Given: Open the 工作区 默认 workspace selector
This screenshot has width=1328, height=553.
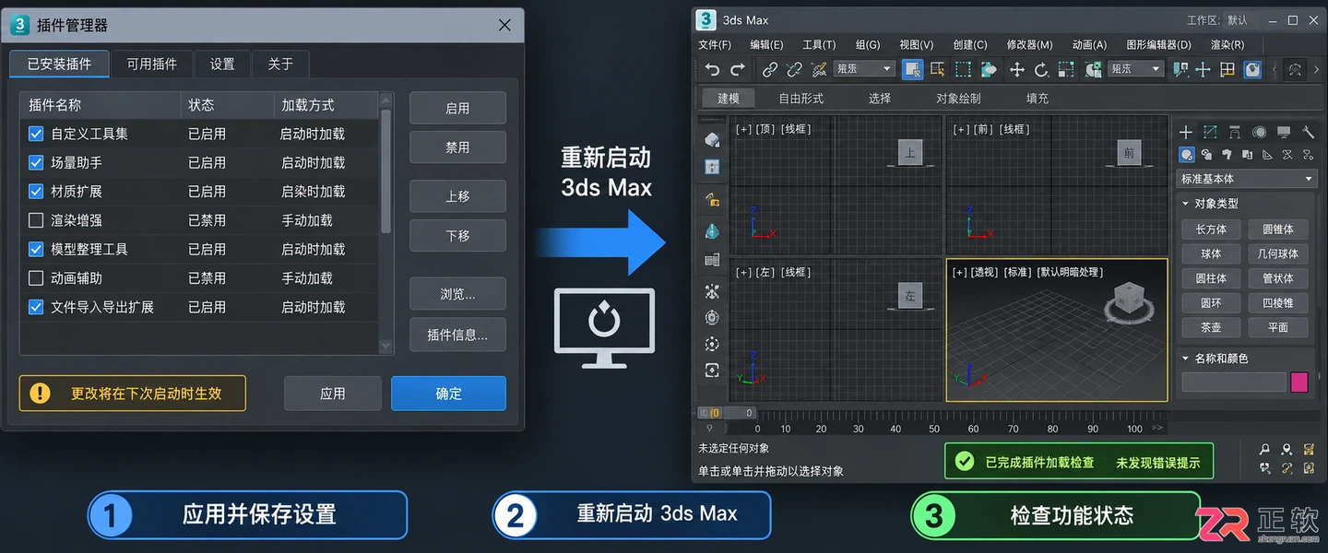Looking at the screenshot, I should point(1237,20).
